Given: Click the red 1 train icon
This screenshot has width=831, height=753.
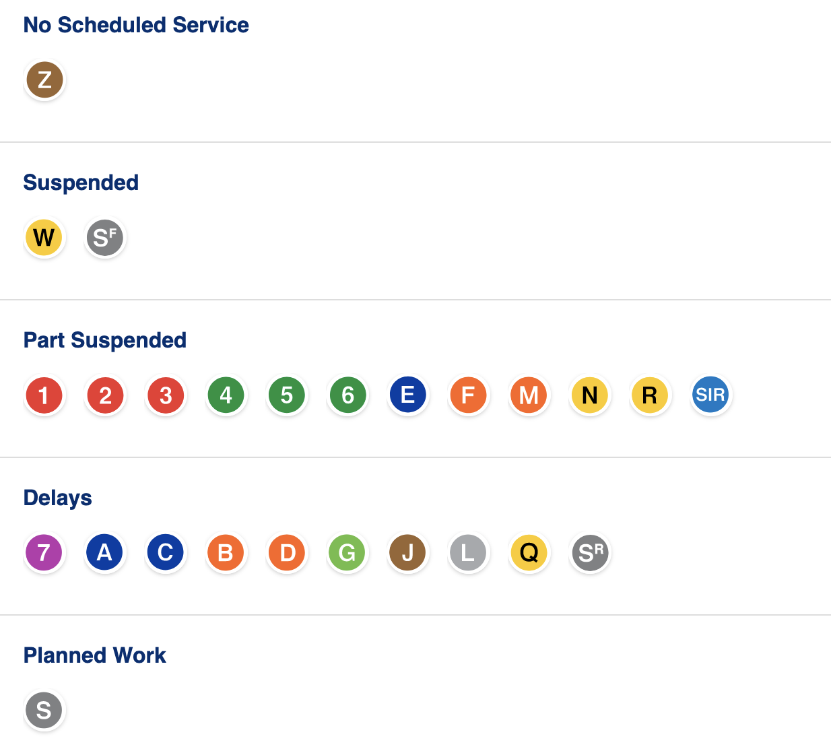Looking at the screenshot, I should 44,395.
